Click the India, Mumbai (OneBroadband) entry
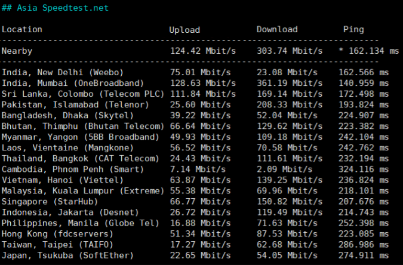The width and height of the screenshot is (403, 265). click(x=72, y=84)
